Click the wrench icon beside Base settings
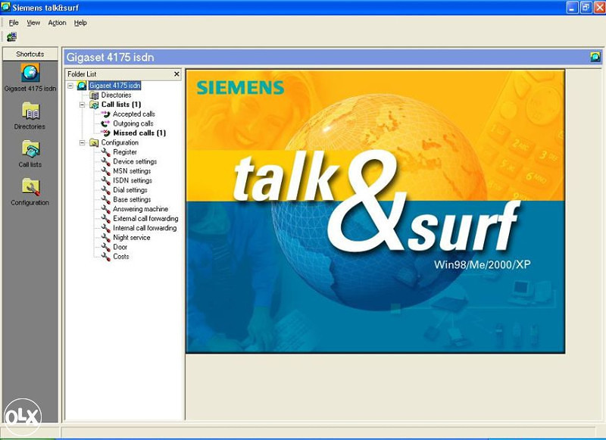 pyautogui.click(x=105, y=199)
